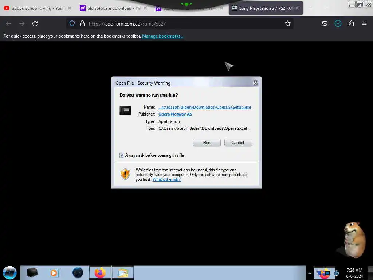Switch to the bubbu school crying tab

(x=37, y=8)
